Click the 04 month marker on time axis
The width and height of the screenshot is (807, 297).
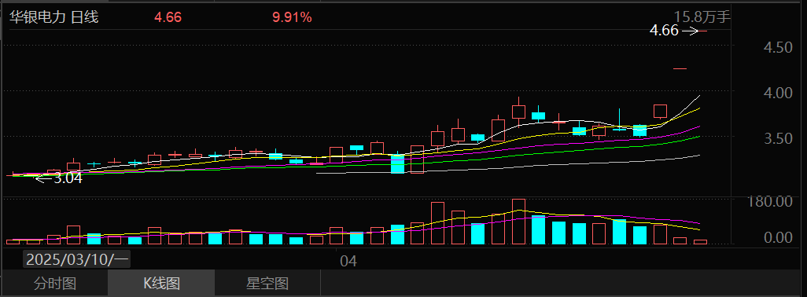tap(348, 262)
